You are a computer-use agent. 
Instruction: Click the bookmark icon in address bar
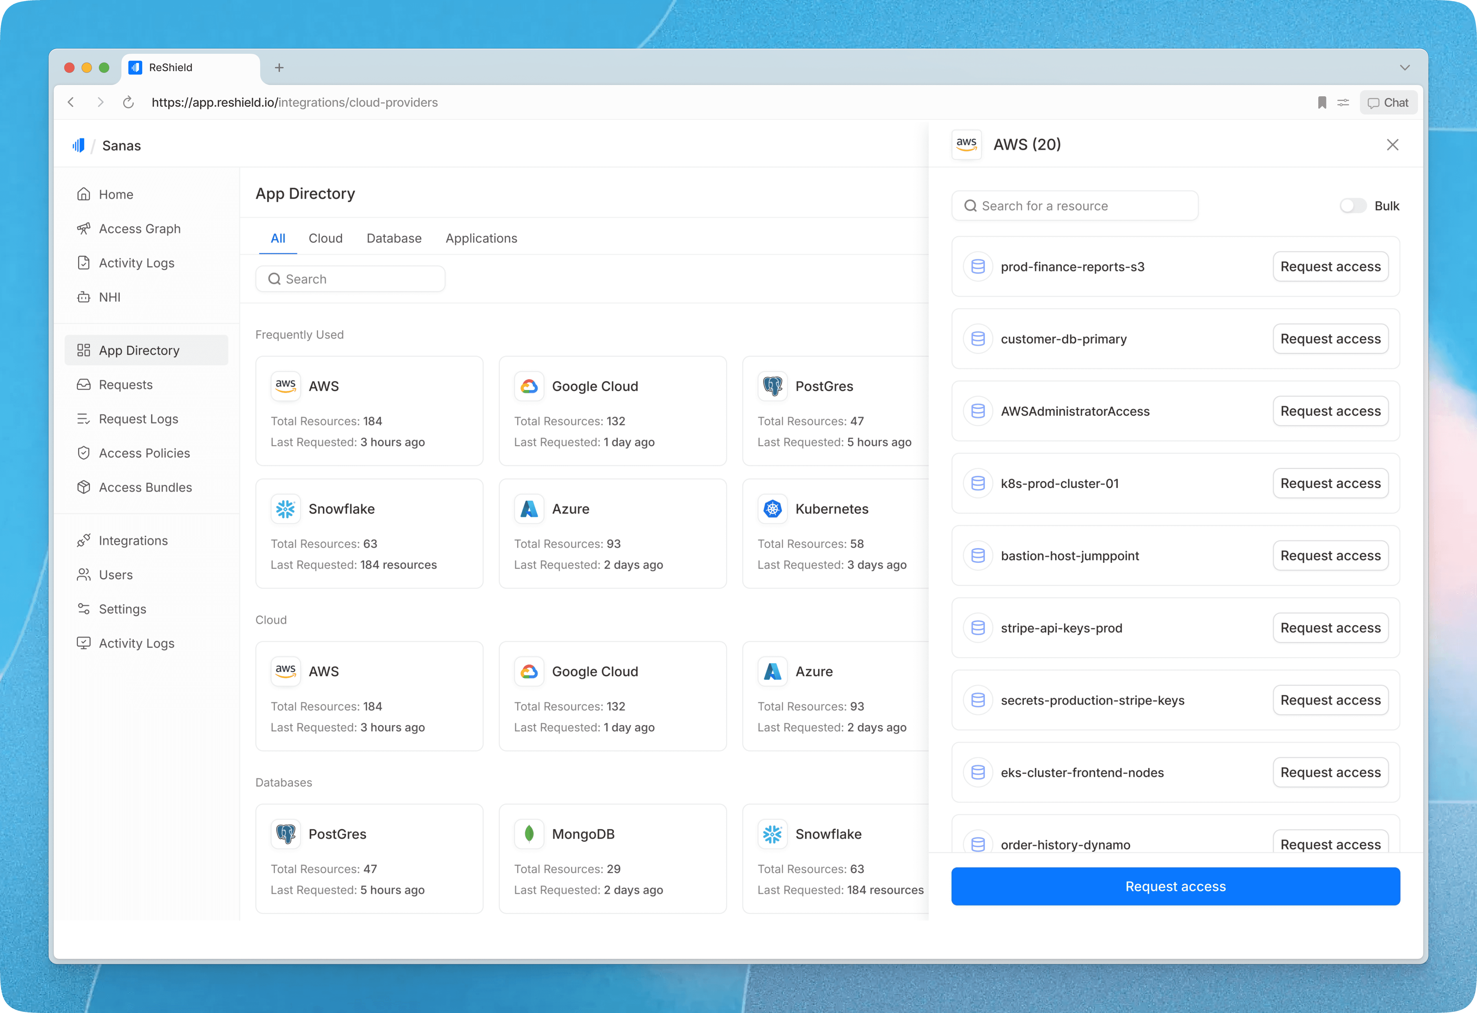click(x=1322, y=103)
